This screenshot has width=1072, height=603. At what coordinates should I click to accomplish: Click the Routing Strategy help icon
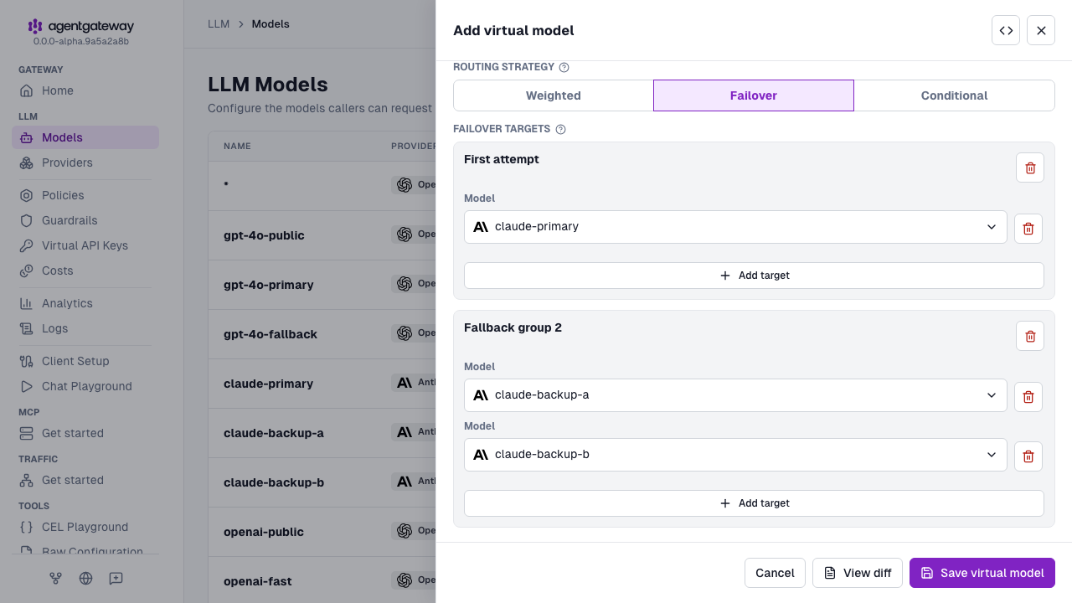pyautogui.click(x=564, y=67)
